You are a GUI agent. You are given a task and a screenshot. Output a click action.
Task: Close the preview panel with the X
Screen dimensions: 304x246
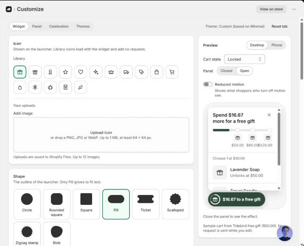(x=269, y=115)
